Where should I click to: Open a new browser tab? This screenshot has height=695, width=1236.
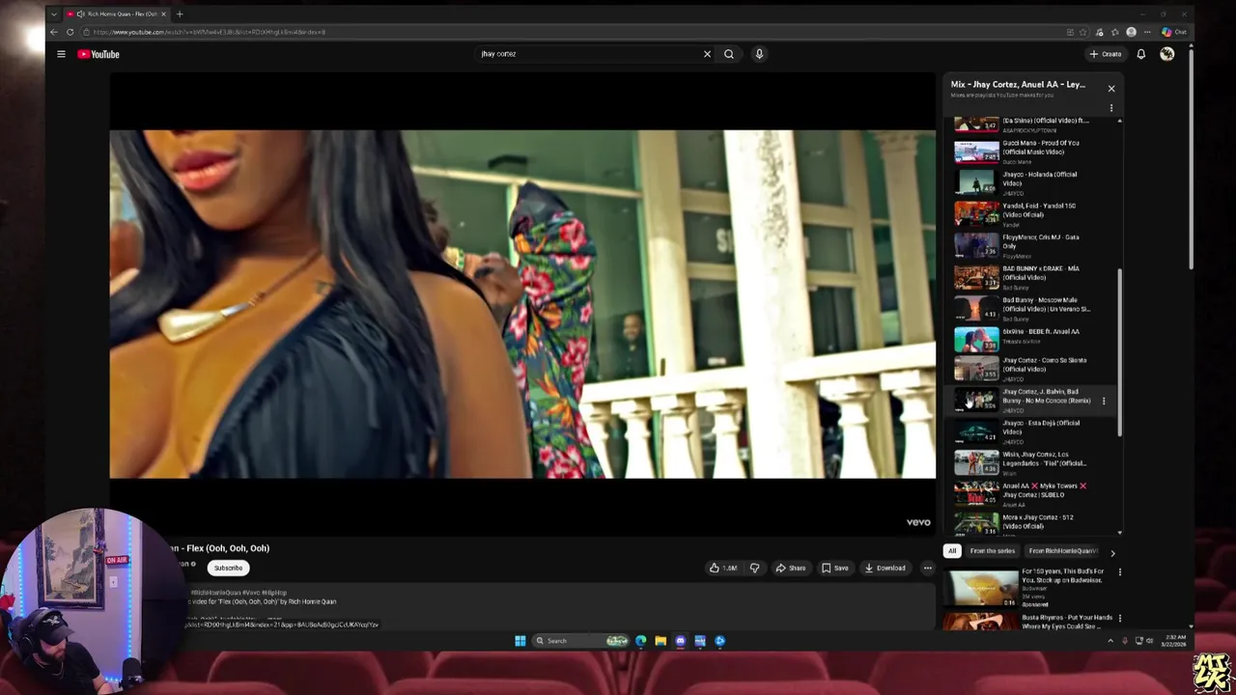pos(180,14)
